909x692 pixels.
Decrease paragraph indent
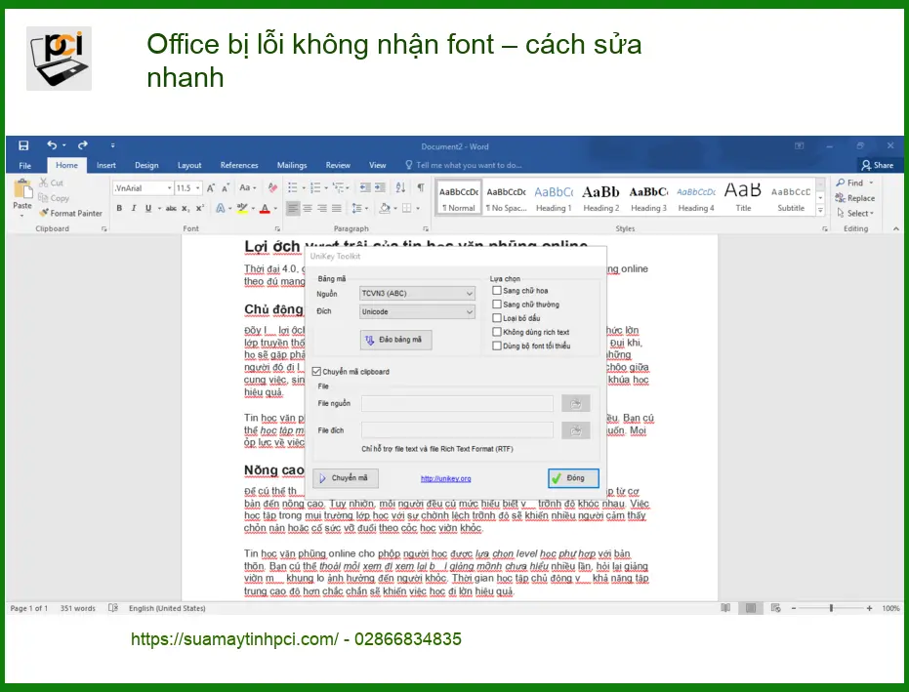coord(365,187)
